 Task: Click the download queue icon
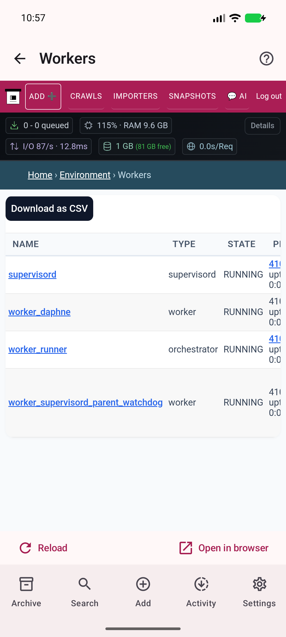[14, 126]
